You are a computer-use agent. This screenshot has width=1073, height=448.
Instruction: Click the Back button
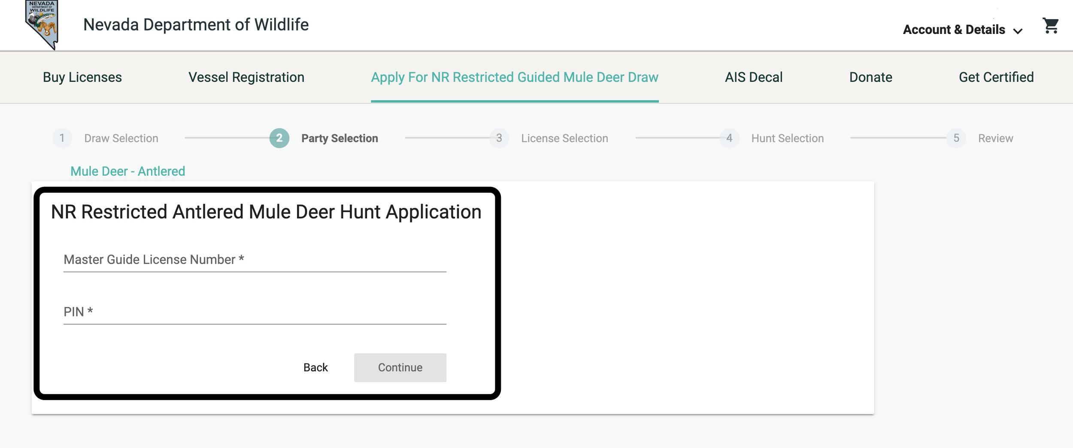click(315, 367)
